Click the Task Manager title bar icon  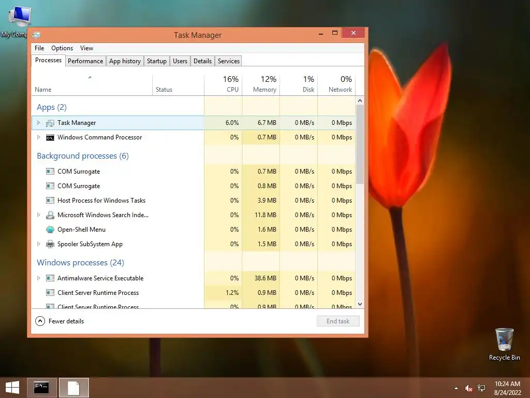click(37, 35)
